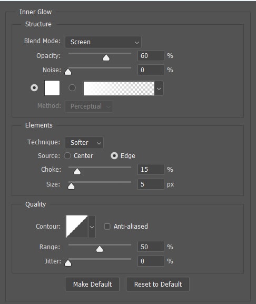Screen dimensions: 256x304
Task: Click the white glow color swatch
Action: [52, 88]
